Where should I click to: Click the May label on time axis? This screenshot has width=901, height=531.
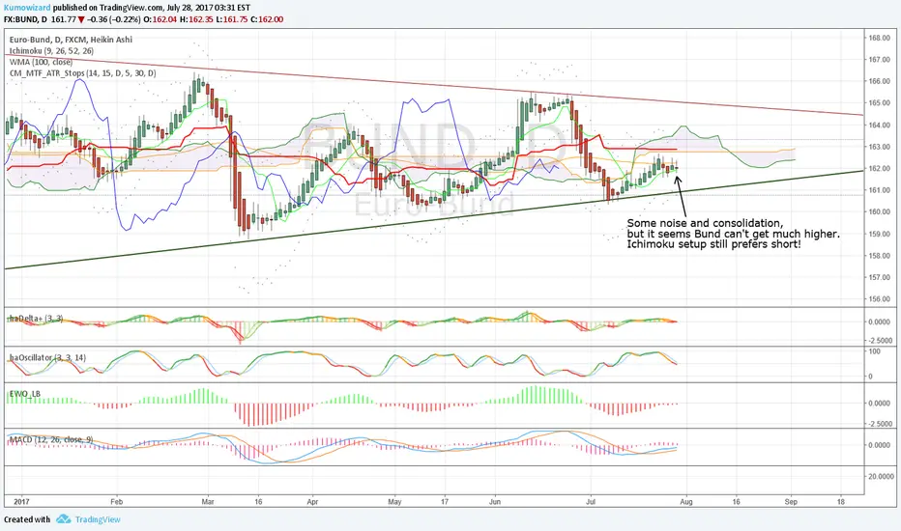tap(394, 502)
